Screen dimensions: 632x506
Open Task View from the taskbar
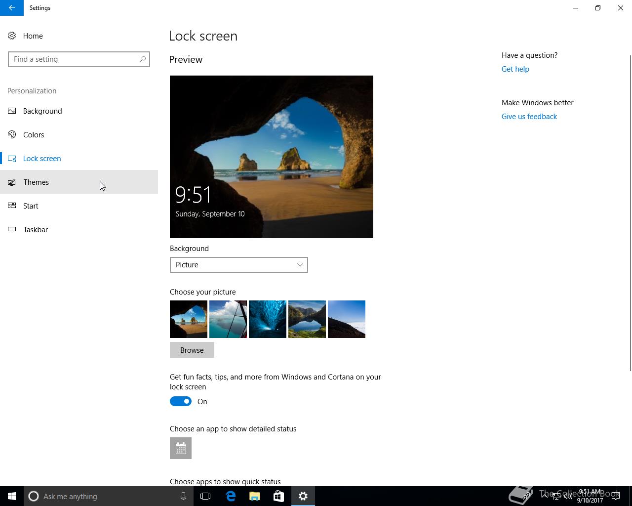pyautogui.click(x=205, y=496)
